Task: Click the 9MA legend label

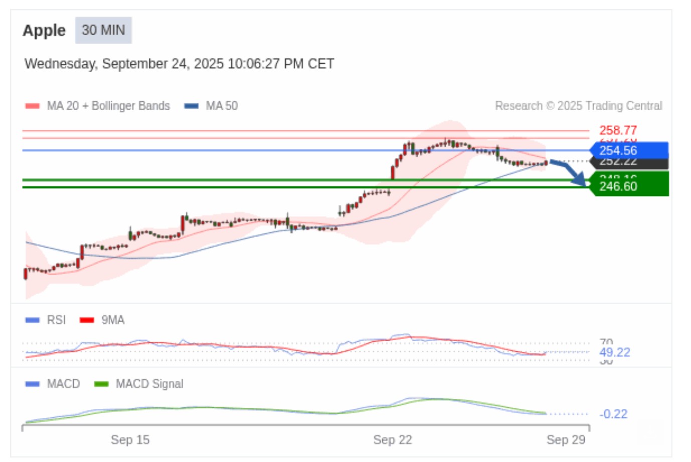Action: [113, 320]
